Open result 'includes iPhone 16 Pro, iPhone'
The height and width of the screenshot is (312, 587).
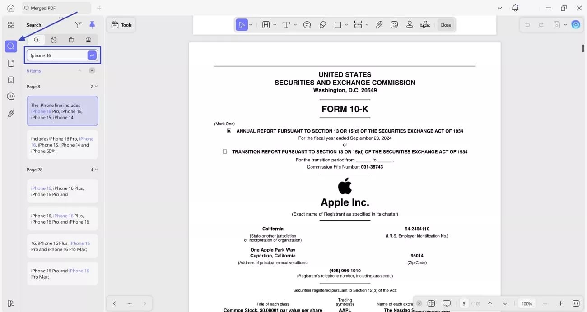[x=62, y=145]
